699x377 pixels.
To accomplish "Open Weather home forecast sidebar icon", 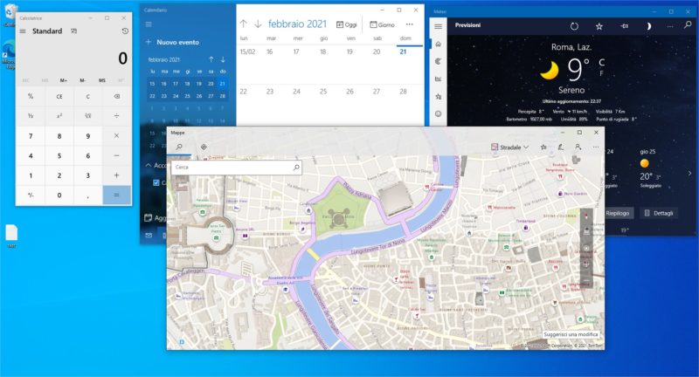I will pyautogui.click(x=439, y=44).
